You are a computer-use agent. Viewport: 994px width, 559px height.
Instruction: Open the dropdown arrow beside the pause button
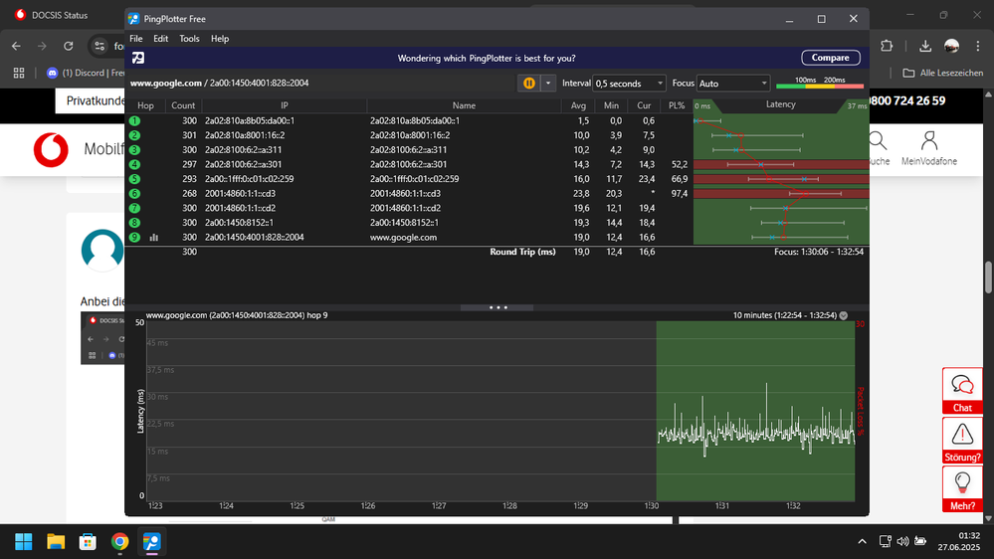click(548, 83)
